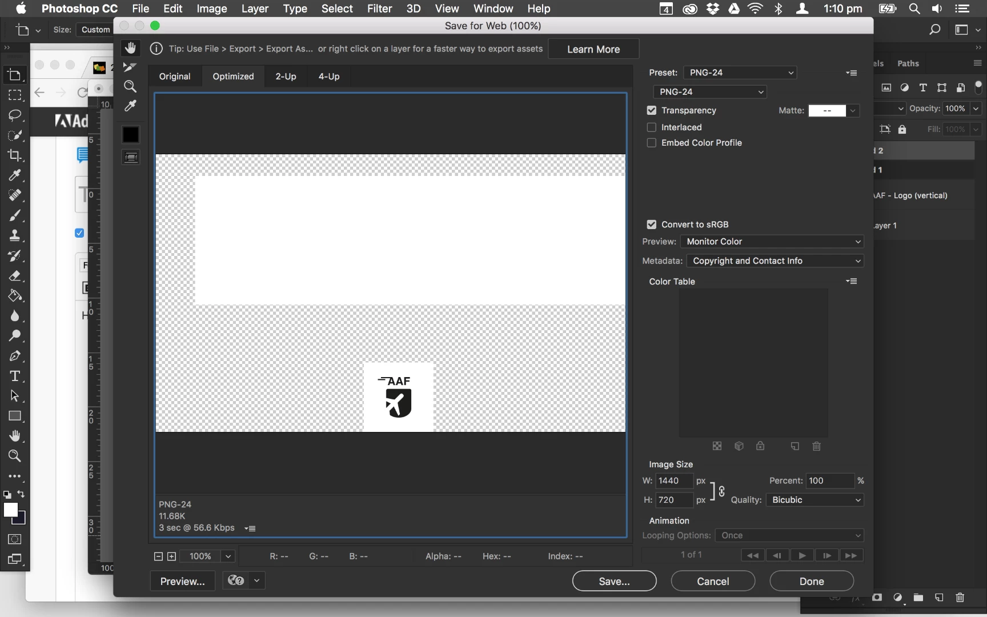Open the Color Table palette menu icon

(852, 281)
